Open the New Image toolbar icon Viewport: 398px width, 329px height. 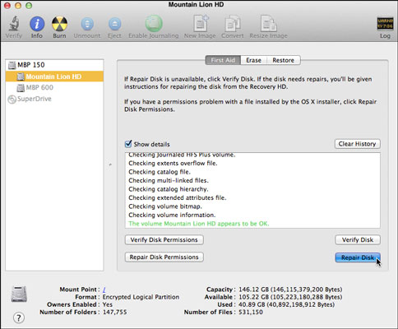coord(201,24)
